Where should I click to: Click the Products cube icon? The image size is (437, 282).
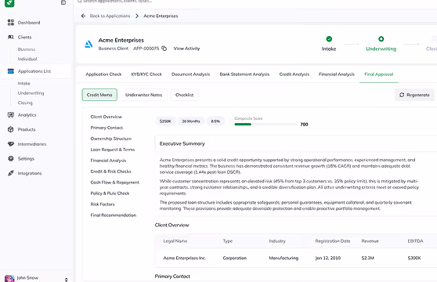pos(11,129)
